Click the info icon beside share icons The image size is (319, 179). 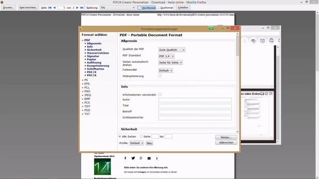(x=157, y=158)
